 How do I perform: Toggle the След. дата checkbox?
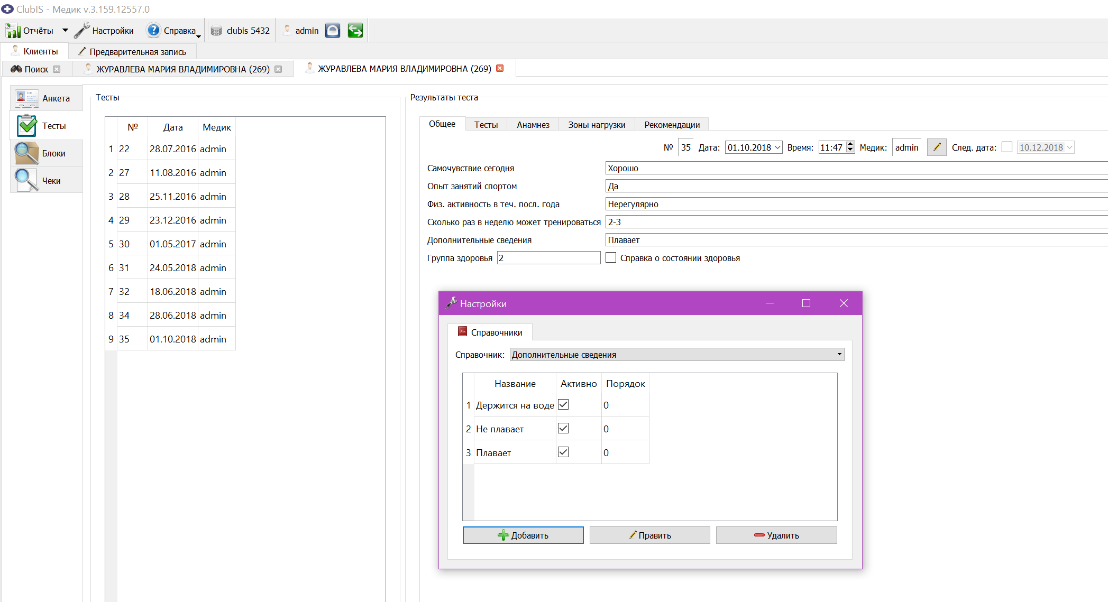pyautogui.click(x=1007, y=147)
